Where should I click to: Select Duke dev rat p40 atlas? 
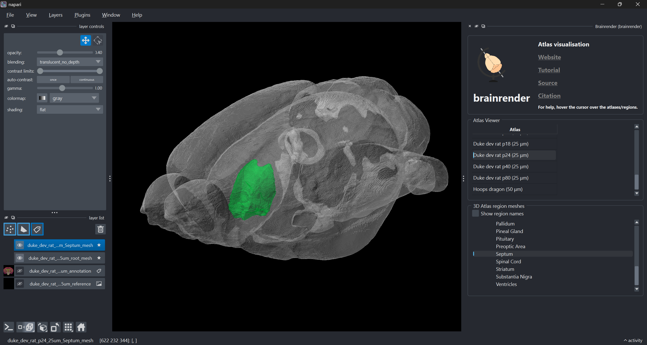[514, 166]
